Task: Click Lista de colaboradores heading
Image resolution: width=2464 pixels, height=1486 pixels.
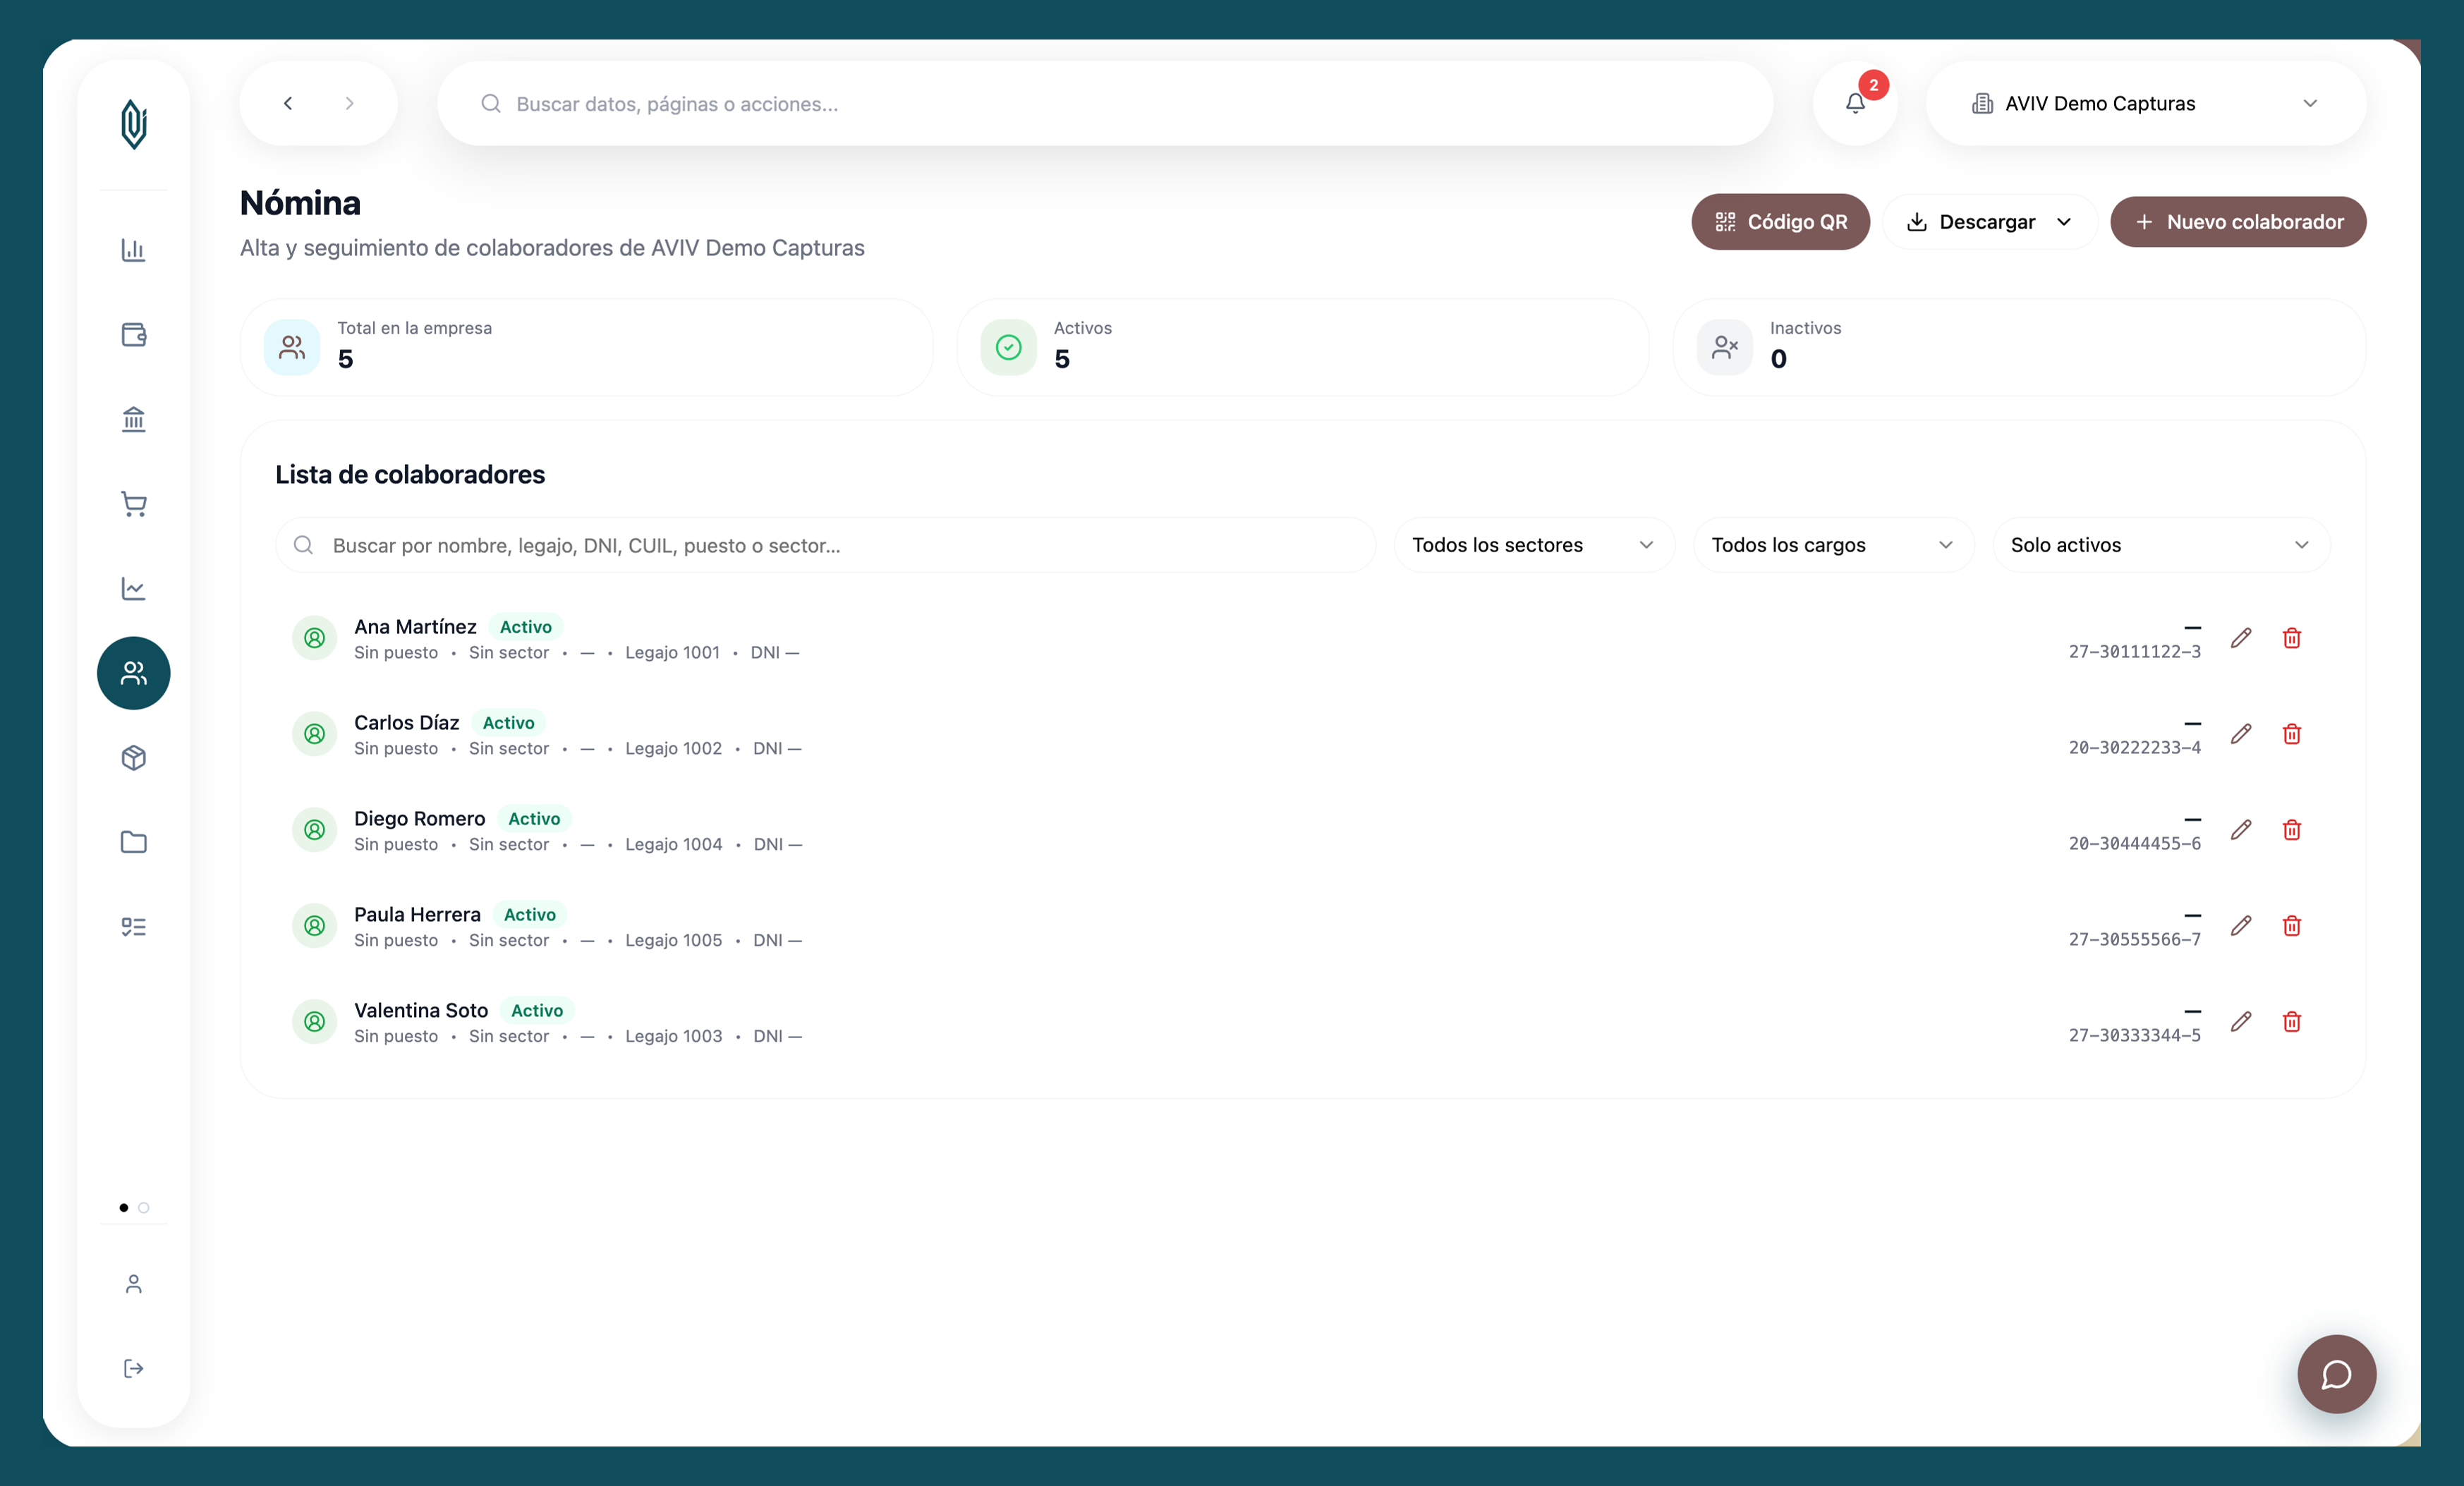Action: coord(410,474)
